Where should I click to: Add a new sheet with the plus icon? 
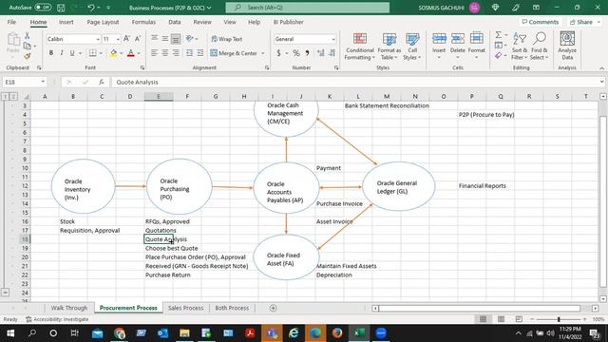[x=273, y=308]
